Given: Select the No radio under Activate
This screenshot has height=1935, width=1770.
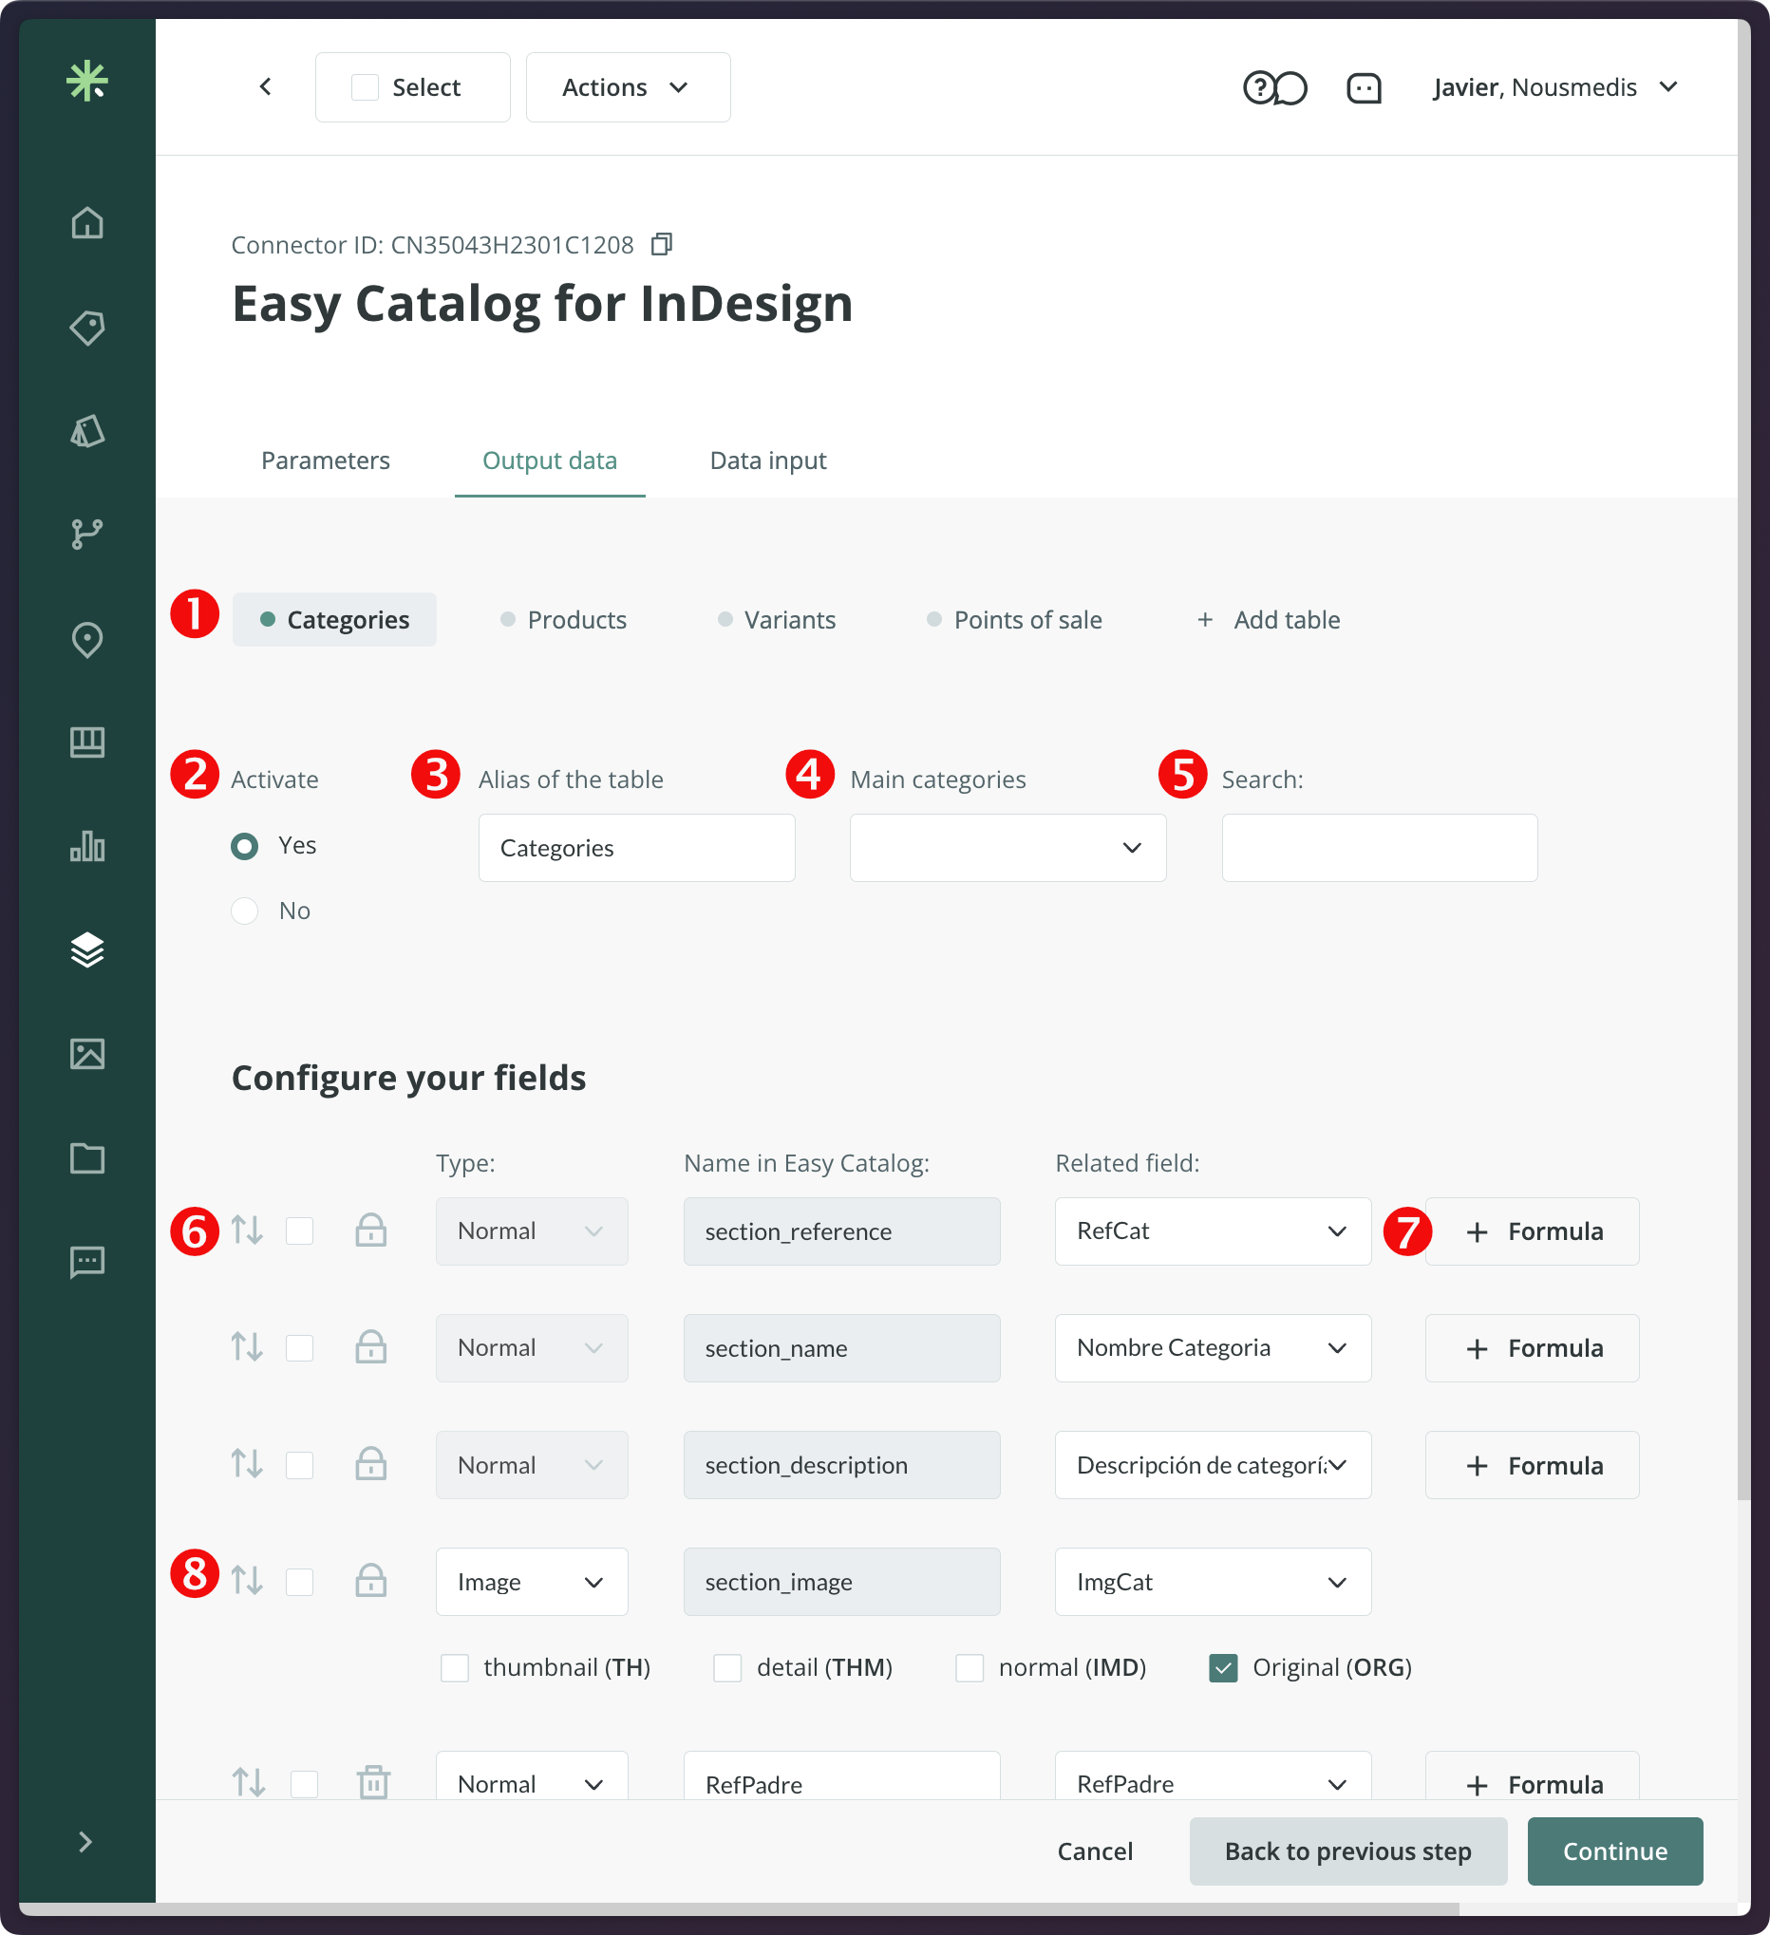Looking at the screenshot, I should (245, 910).
